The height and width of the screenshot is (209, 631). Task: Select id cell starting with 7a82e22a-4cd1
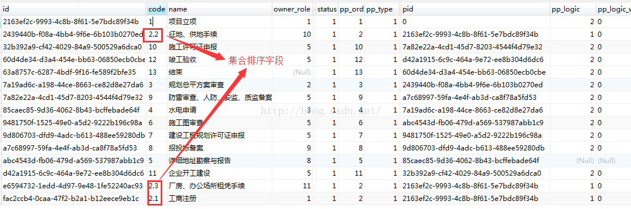pos(73,98)
